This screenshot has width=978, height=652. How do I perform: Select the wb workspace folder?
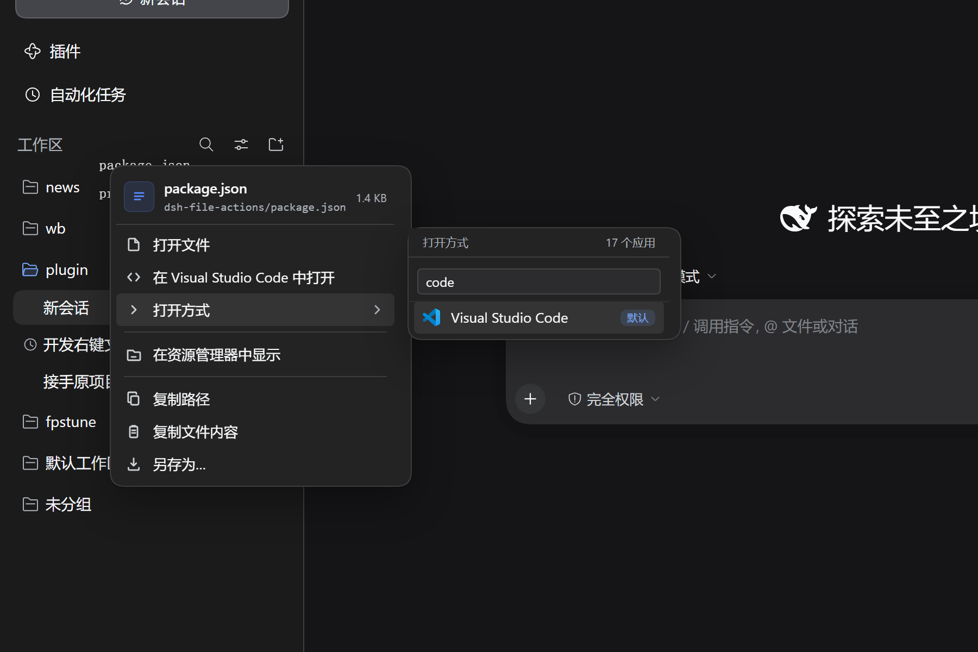(44, 229)
